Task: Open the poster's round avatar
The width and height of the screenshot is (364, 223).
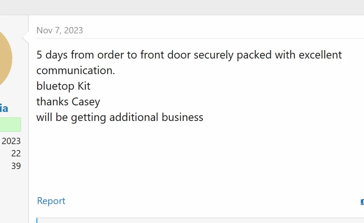Action: (4, 59)
